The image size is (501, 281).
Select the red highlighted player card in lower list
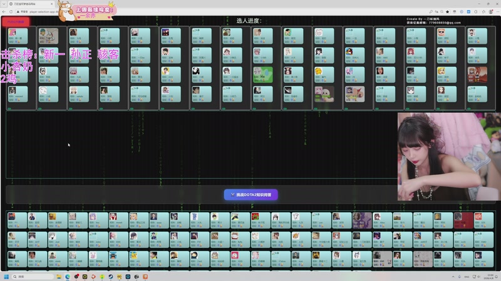[x=463, y=220]
